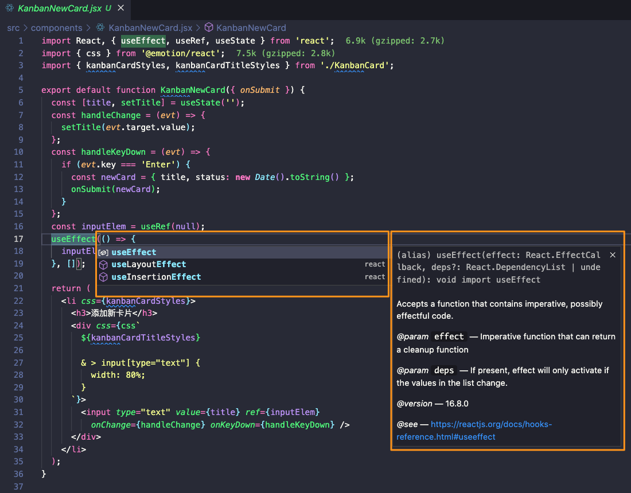Click the 'react' string on line 1
631x493 pixels.
click(x=312, y=41)
